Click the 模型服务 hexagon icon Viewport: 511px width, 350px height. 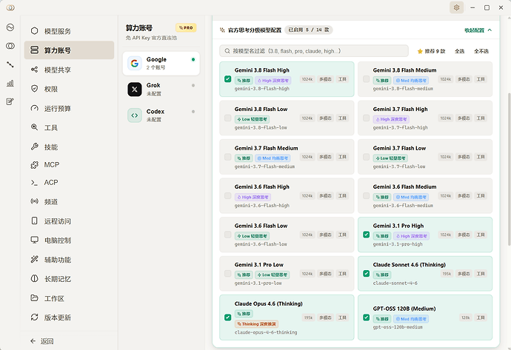click(x=34, y=31)
